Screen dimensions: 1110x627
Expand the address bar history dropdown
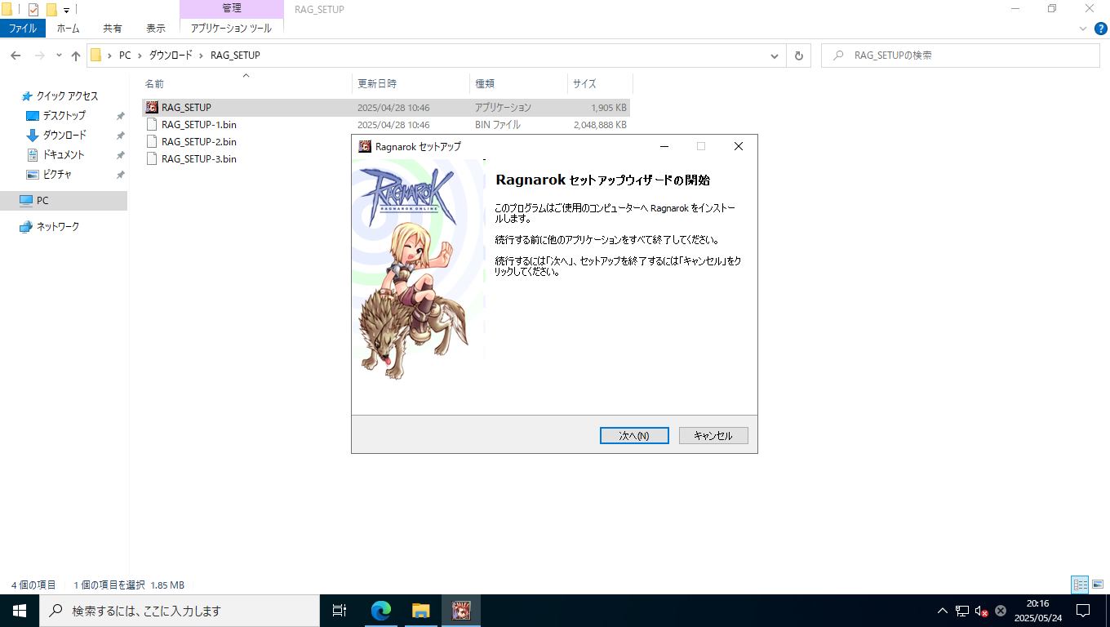[775, 56]
